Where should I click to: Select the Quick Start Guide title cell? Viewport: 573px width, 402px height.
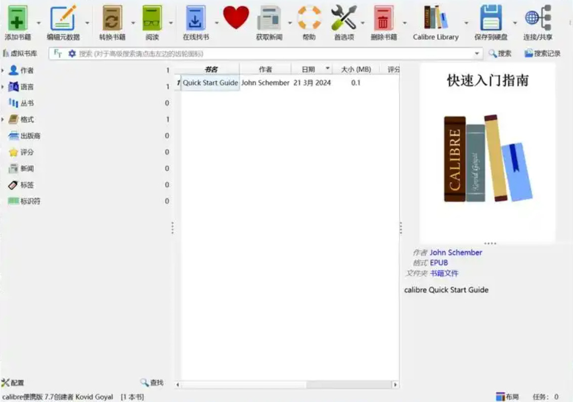pyautogui.click(x=210, y=83)
